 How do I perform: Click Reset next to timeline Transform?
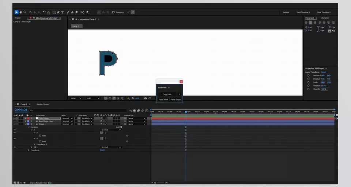coord(102,150)
